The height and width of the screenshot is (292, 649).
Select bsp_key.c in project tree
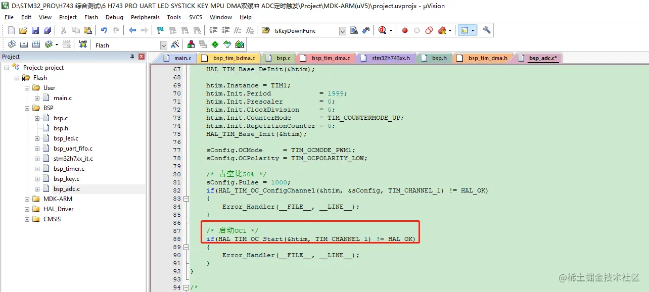(x=66, y=179)
